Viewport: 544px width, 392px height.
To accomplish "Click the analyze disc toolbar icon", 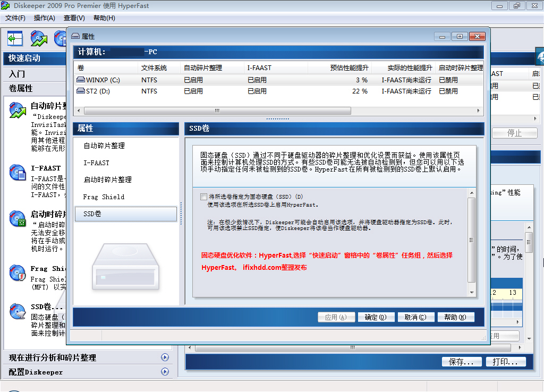I will tap(38, 38).
